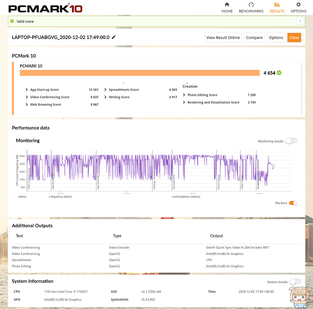Screen dimensions: 313x309
Task: Enable the System details toggle
Action: pyautogui.click(x=295, y=282)
